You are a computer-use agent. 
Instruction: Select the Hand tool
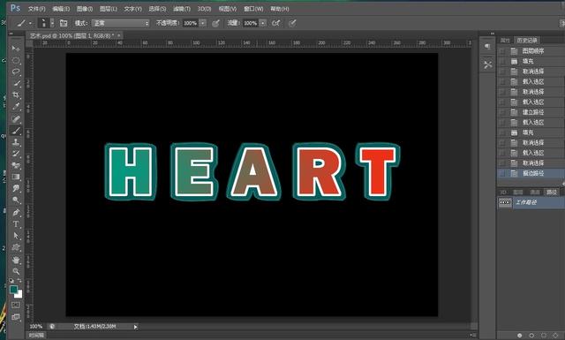click(16, 260)
